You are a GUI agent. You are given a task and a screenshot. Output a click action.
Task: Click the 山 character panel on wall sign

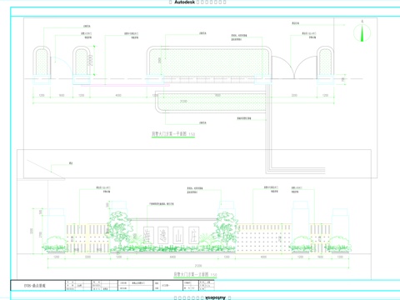click(x=178, y=235)
